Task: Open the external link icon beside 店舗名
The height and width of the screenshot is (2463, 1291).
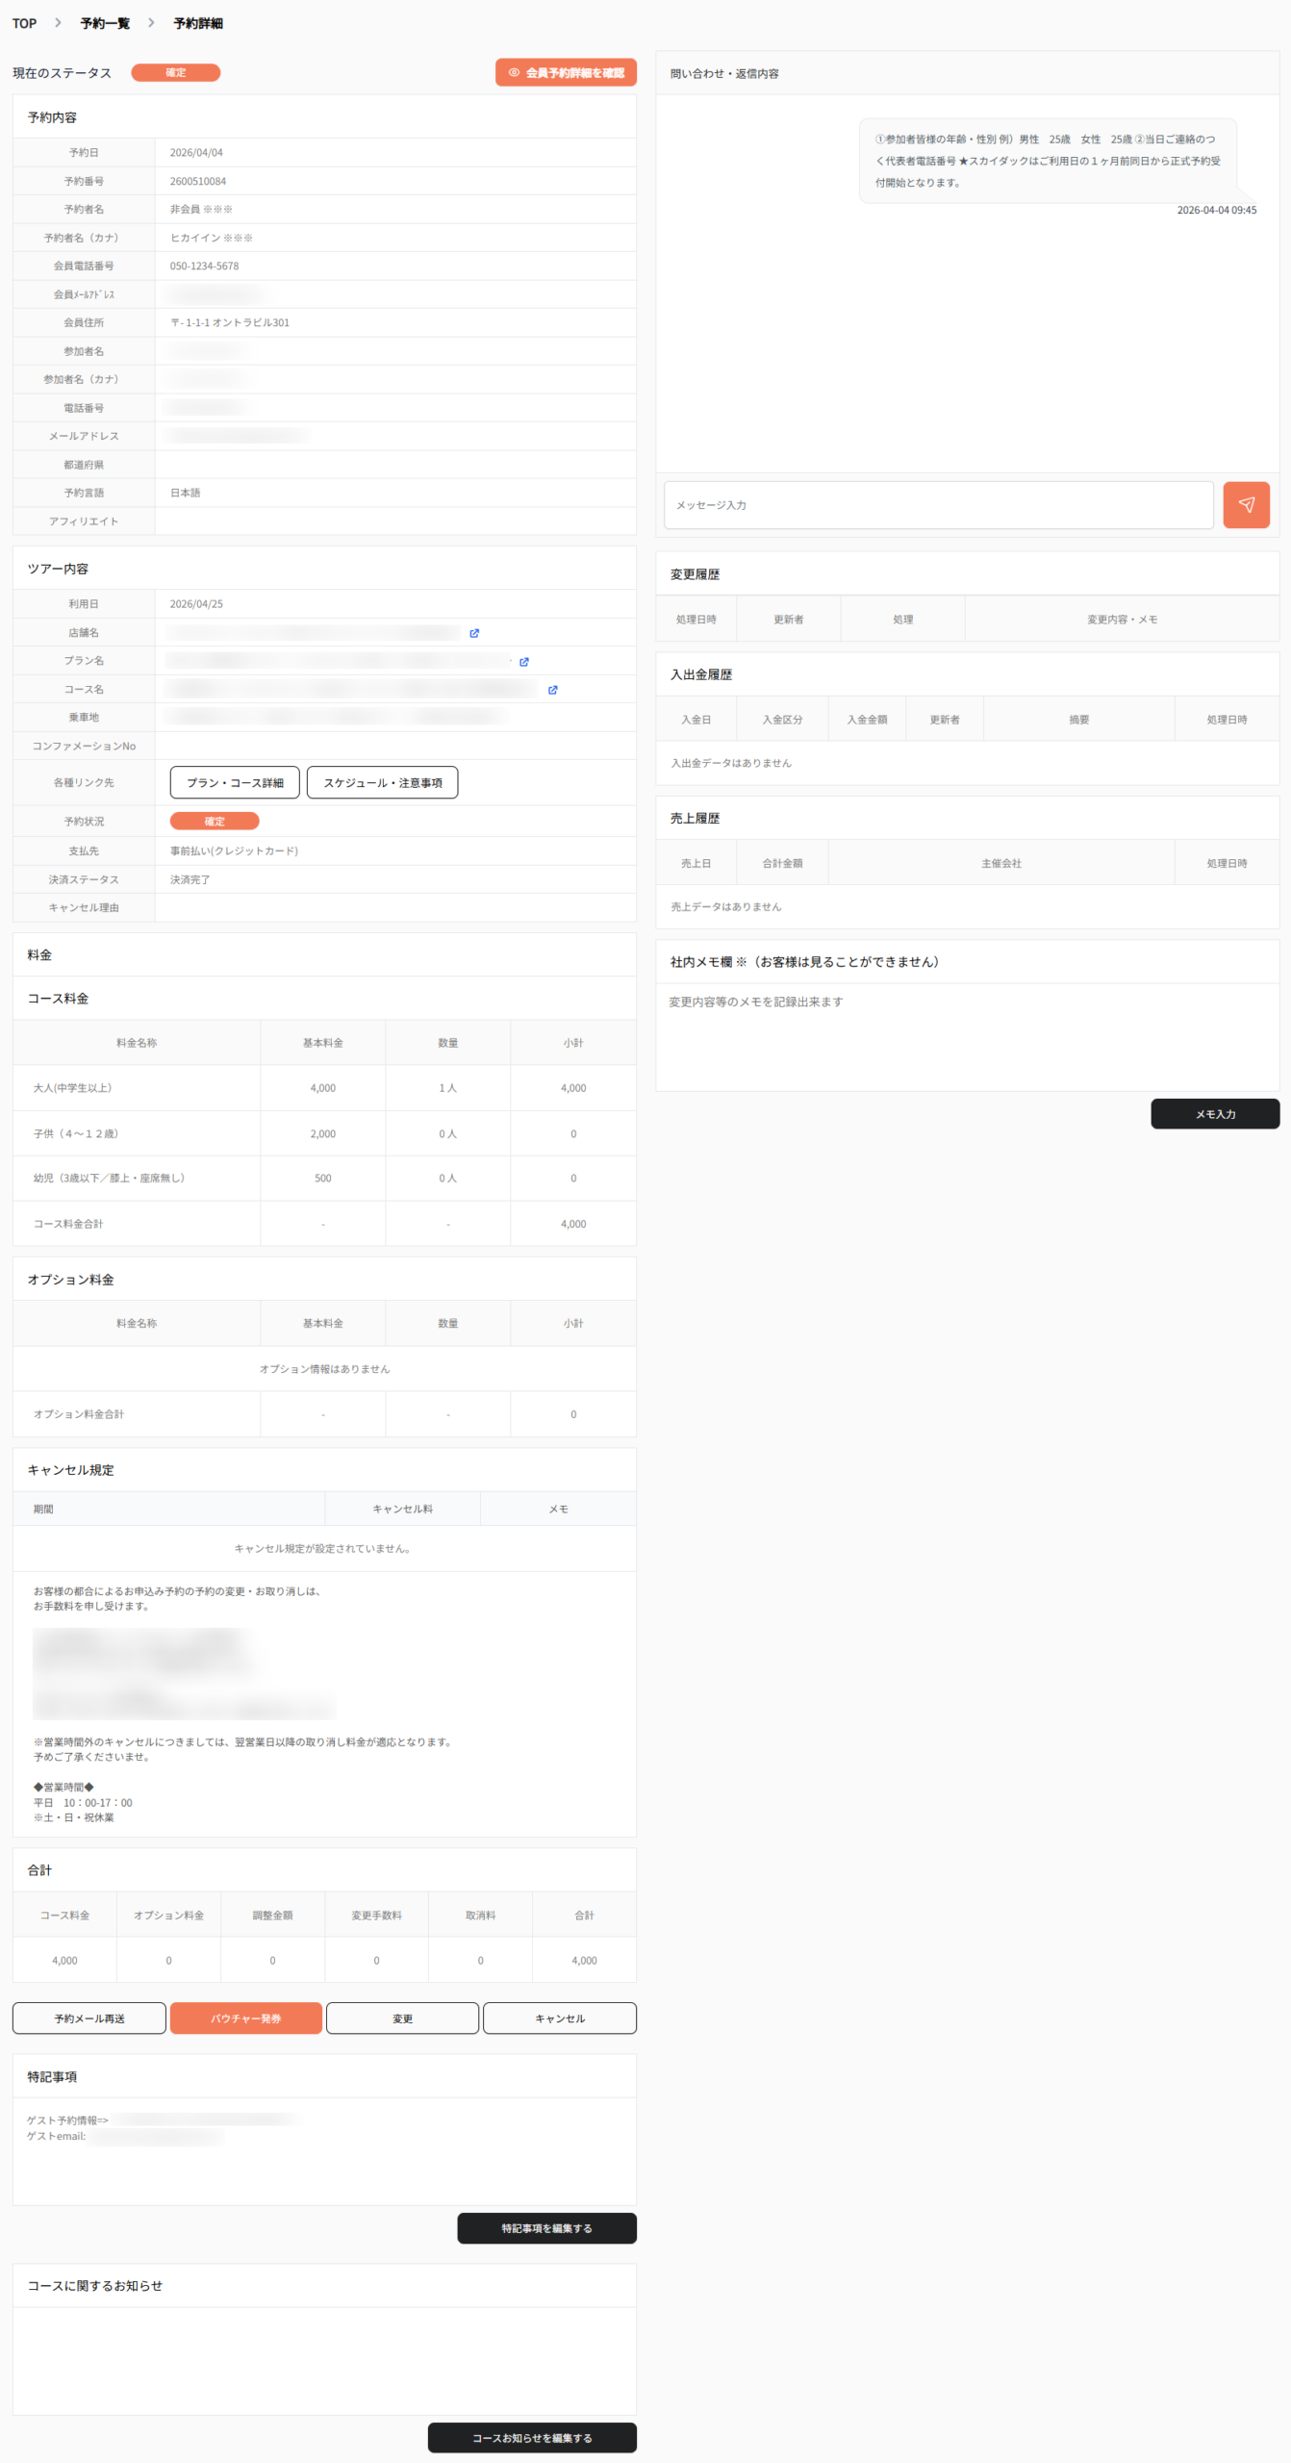Action: [x=474, y=633]
